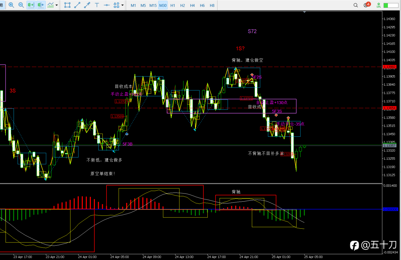Zoom out of the chart
401x260 pixels.
[x=21, y=5]
